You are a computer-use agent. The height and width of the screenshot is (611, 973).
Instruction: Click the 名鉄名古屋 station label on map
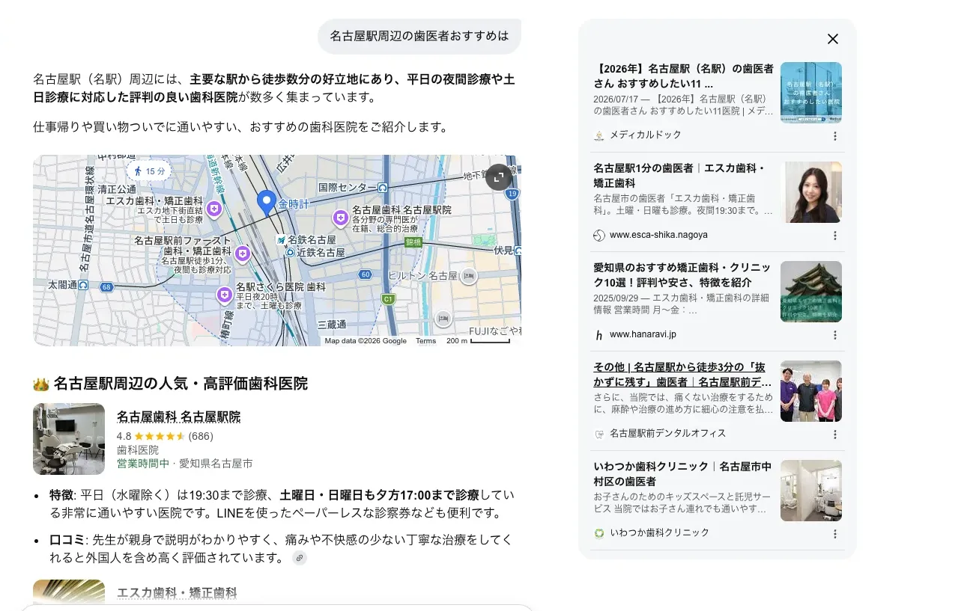point(312,240)
